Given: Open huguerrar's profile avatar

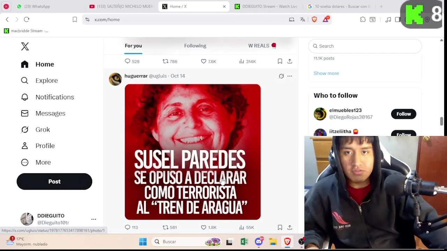Looking at the screenshot, I should 115,79.
